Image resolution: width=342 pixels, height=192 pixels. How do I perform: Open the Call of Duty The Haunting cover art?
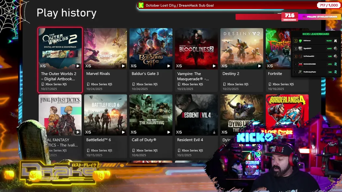151,115
